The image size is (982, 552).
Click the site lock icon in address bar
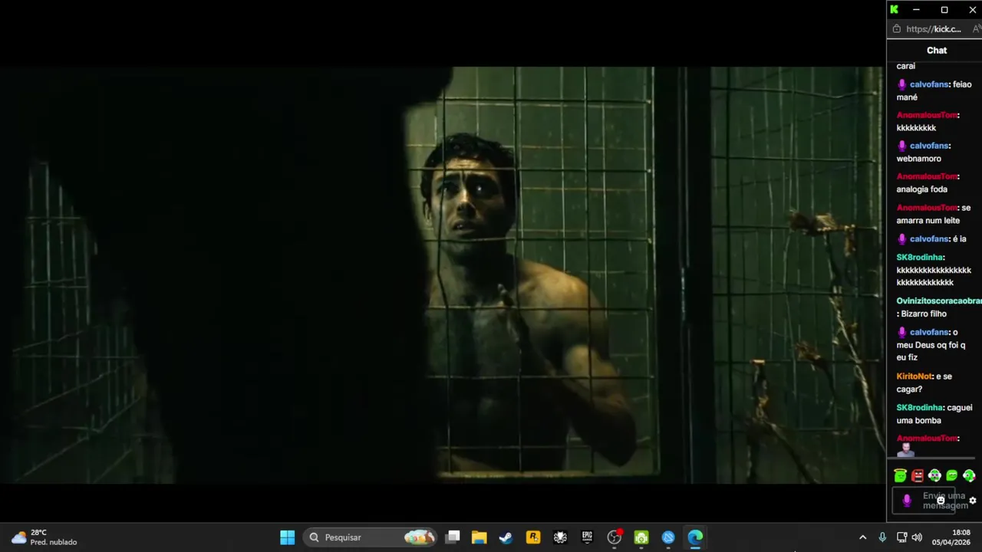click(x=896, y=29)
